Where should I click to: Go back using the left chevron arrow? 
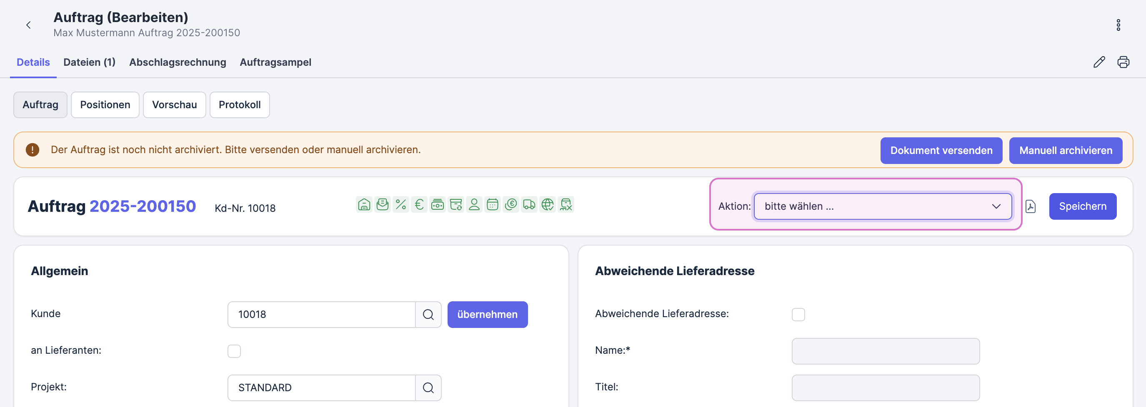[x=28, y=25]
